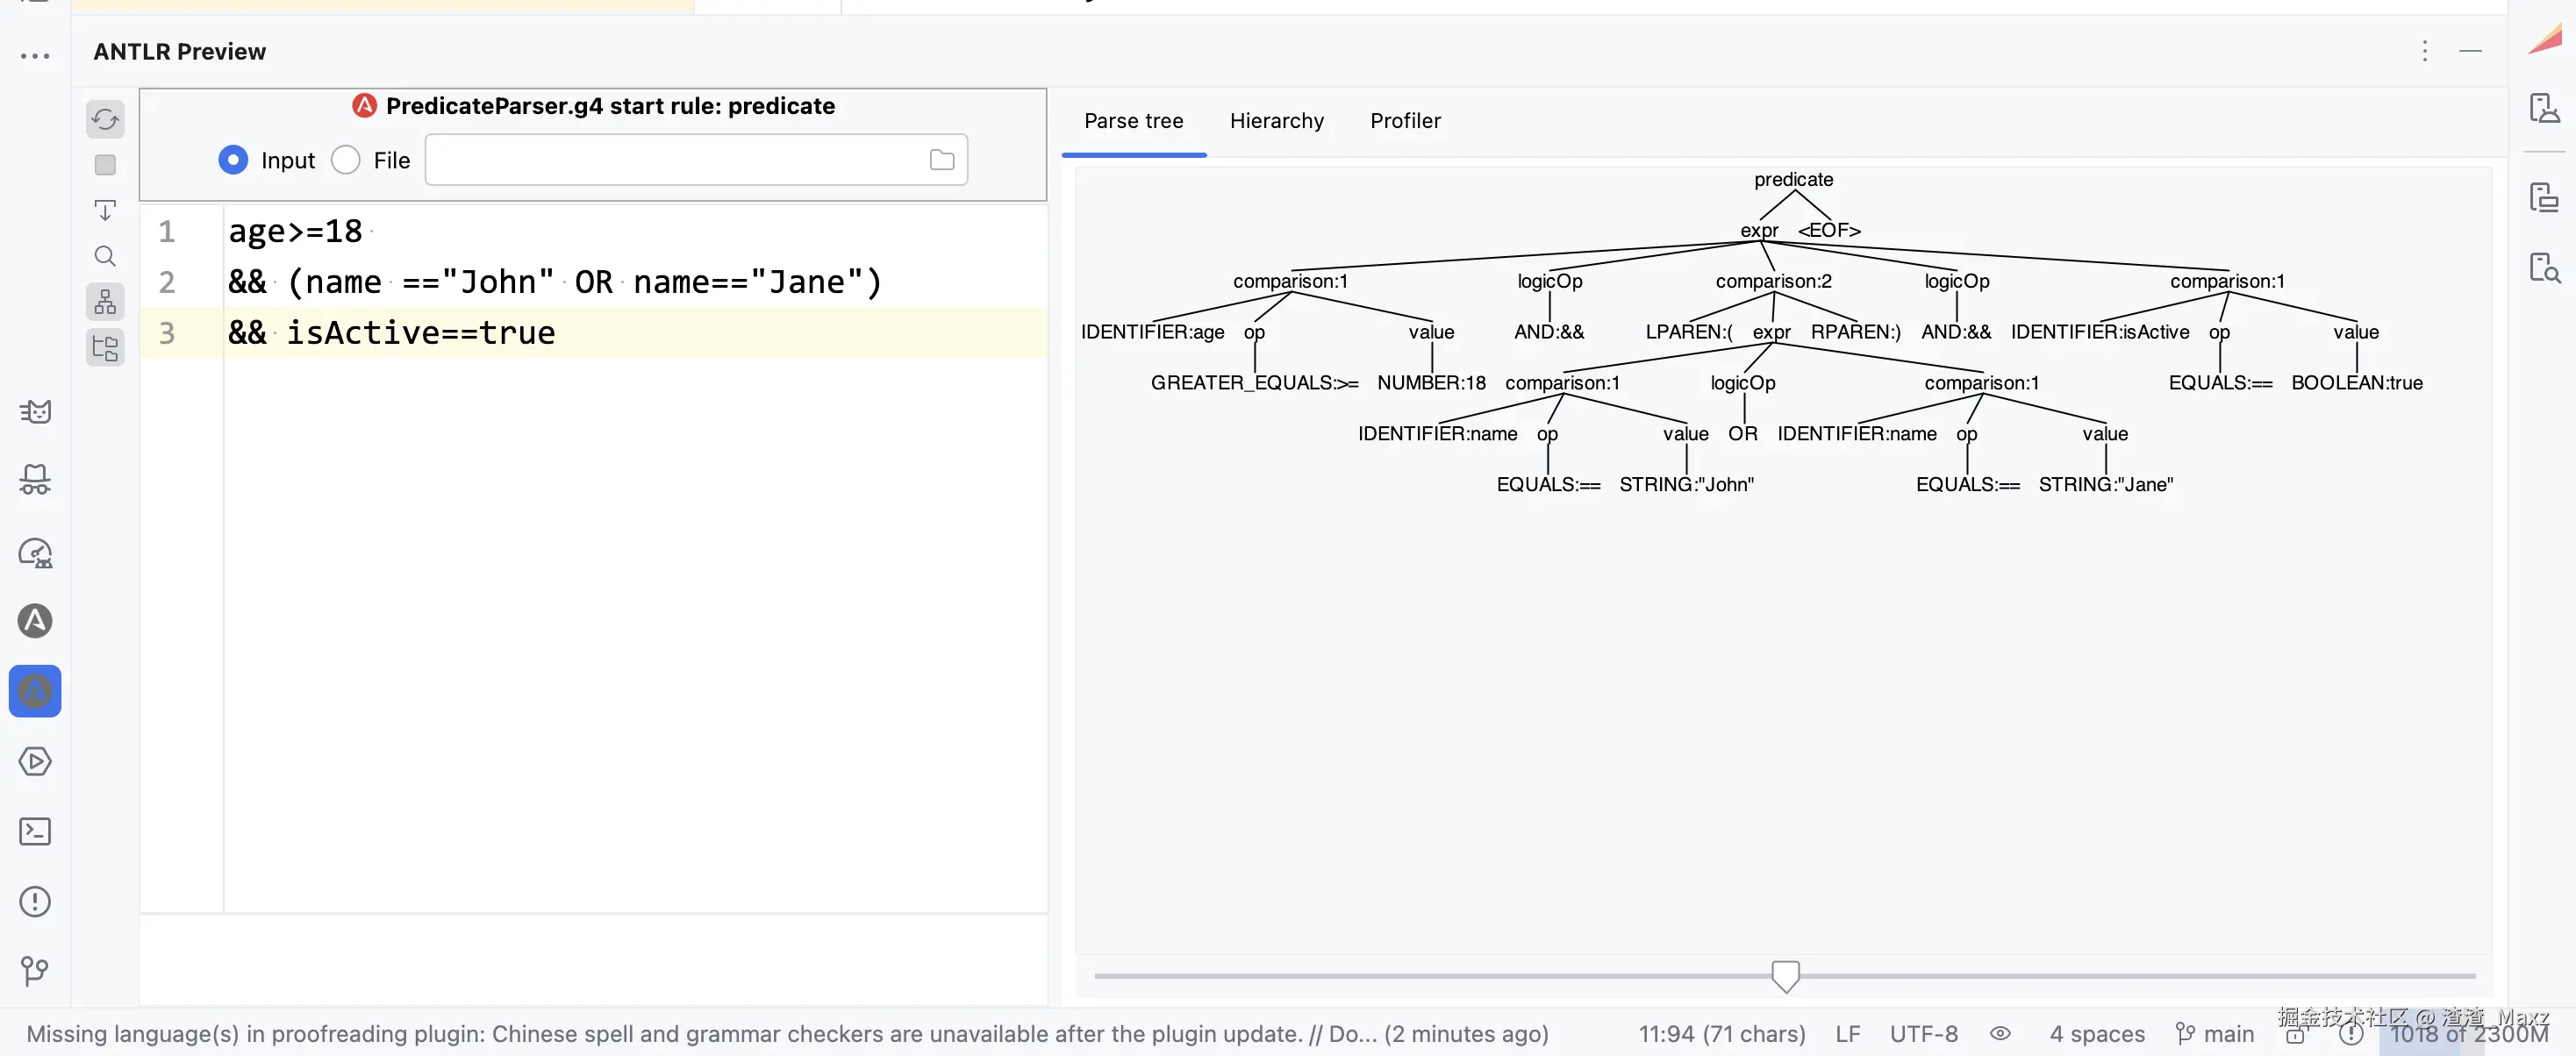Select the File radio button
Screen dimensions: 2576x1056
pos(346,160)
